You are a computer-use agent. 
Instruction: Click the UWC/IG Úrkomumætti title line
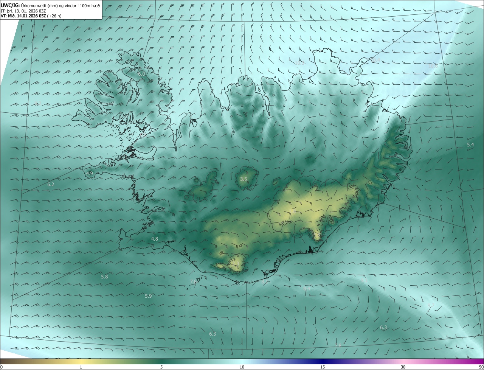[x=50, y=5]
